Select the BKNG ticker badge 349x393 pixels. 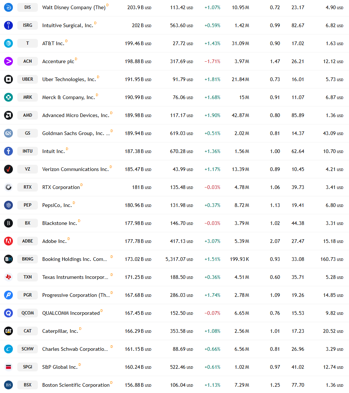pyautogui.click(x=28, y=259)
